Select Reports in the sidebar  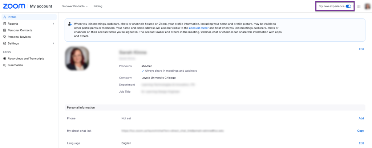(29, 24)
